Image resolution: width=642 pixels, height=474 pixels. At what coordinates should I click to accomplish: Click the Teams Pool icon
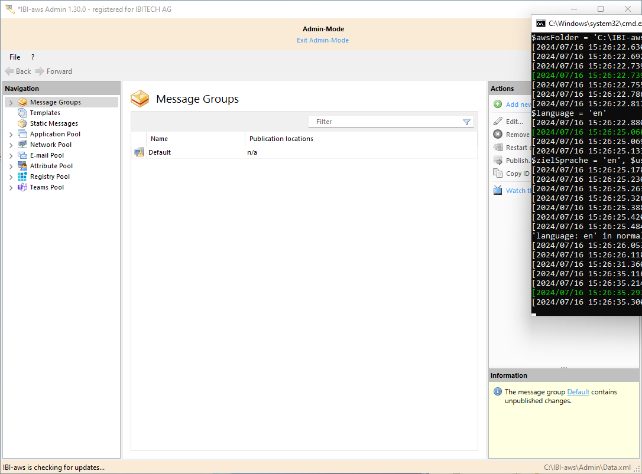22,187
